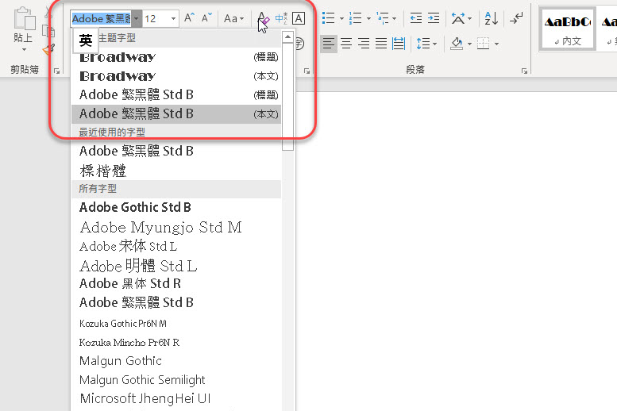Click the 英 input mode indicator
The image size is (617, 411).
(x=86, y=40)
